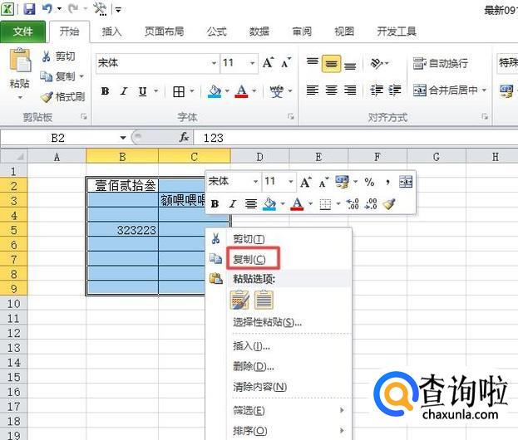Toggle Bold in the ribbon font group

point(105,91)
